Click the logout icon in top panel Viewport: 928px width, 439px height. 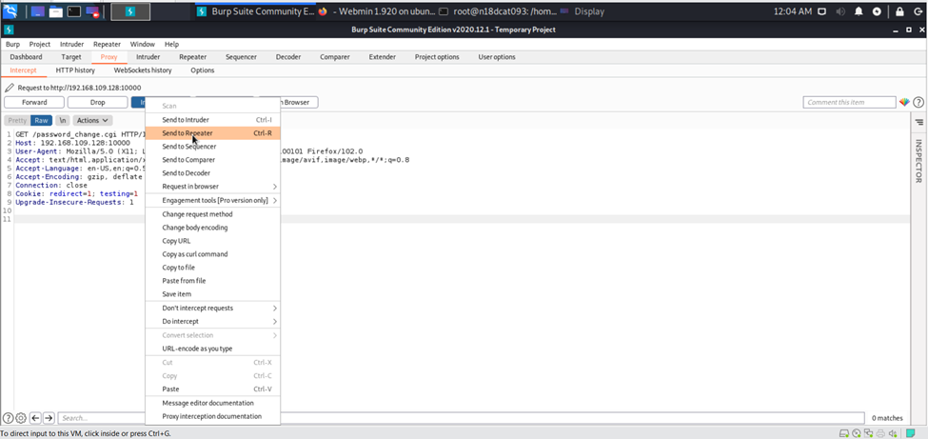(x=918, y=11)
